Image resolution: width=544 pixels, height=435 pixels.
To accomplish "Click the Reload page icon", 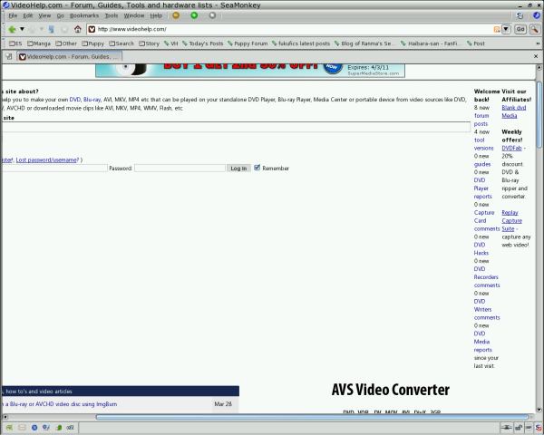I will (x=51, y=29).
